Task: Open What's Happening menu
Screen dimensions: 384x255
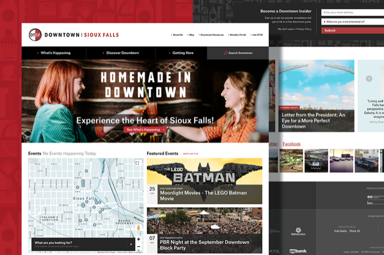Action: 54,53
